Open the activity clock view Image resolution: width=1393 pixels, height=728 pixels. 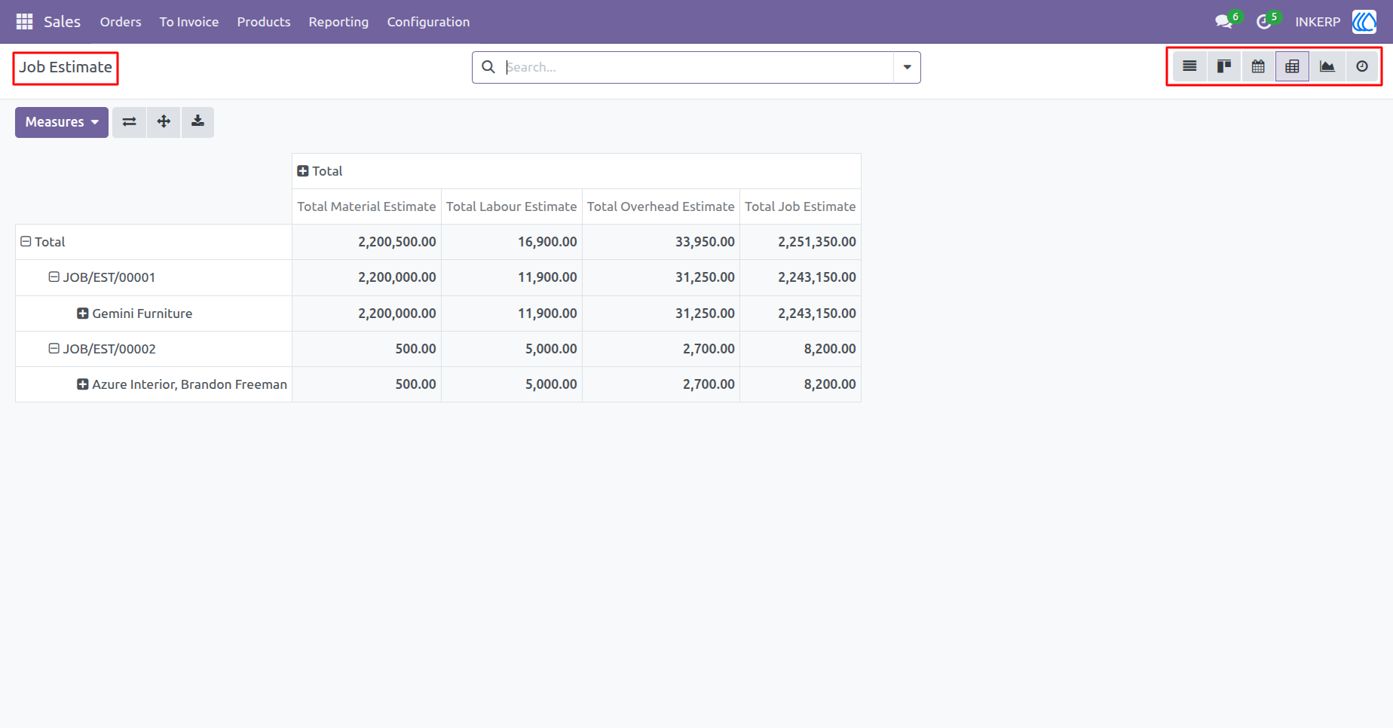(1361, 66)
